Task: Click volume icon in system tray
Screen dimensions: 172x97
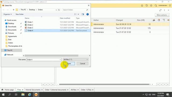Action: point(150,95)
